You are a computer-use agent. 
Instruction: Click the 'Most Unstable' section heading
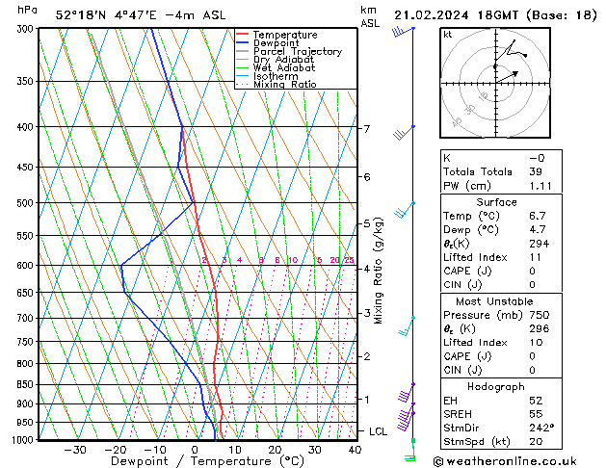494,301
